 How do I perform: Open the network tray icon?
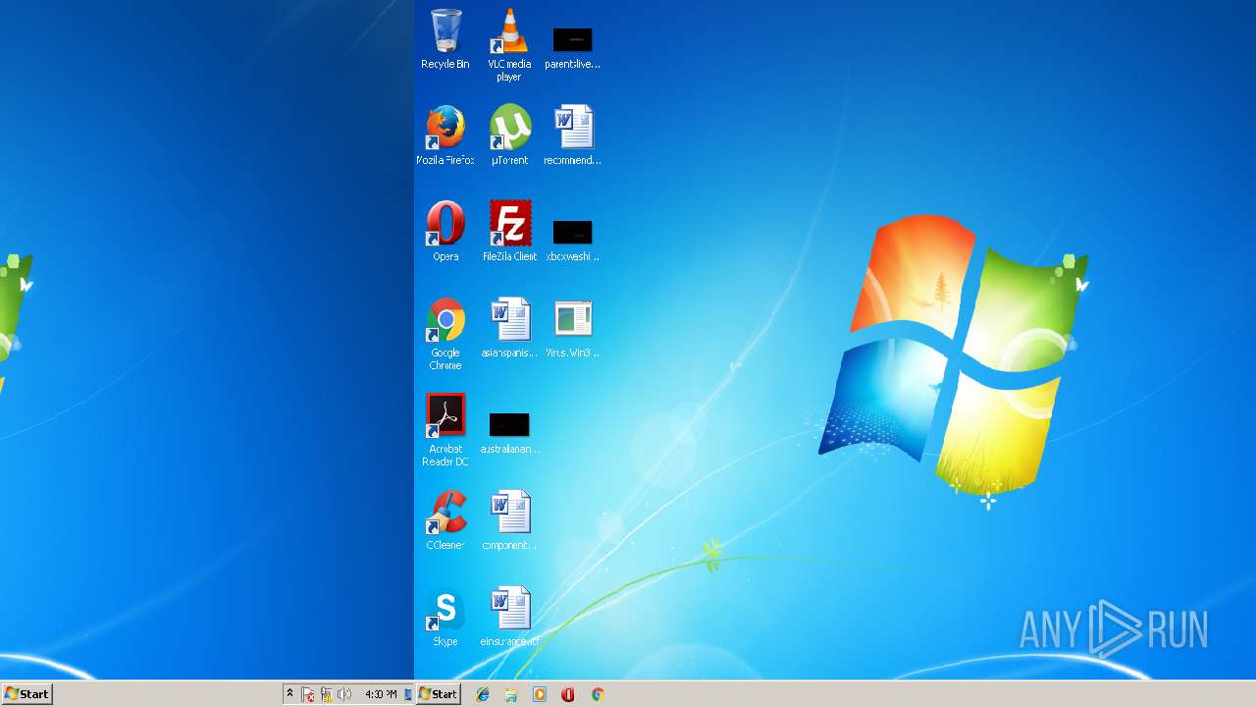click(327, 694)
